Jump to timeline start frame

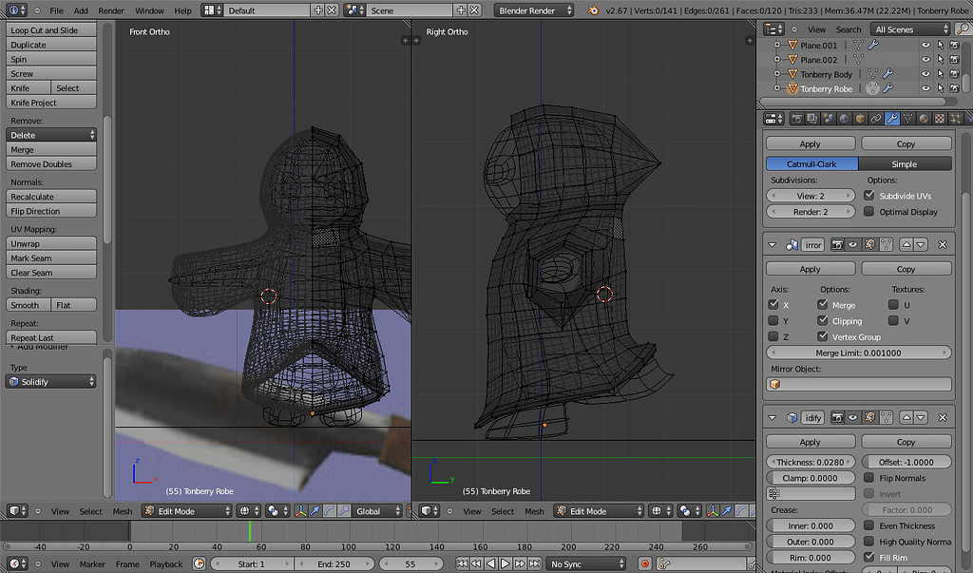click(x=462, y=563)
